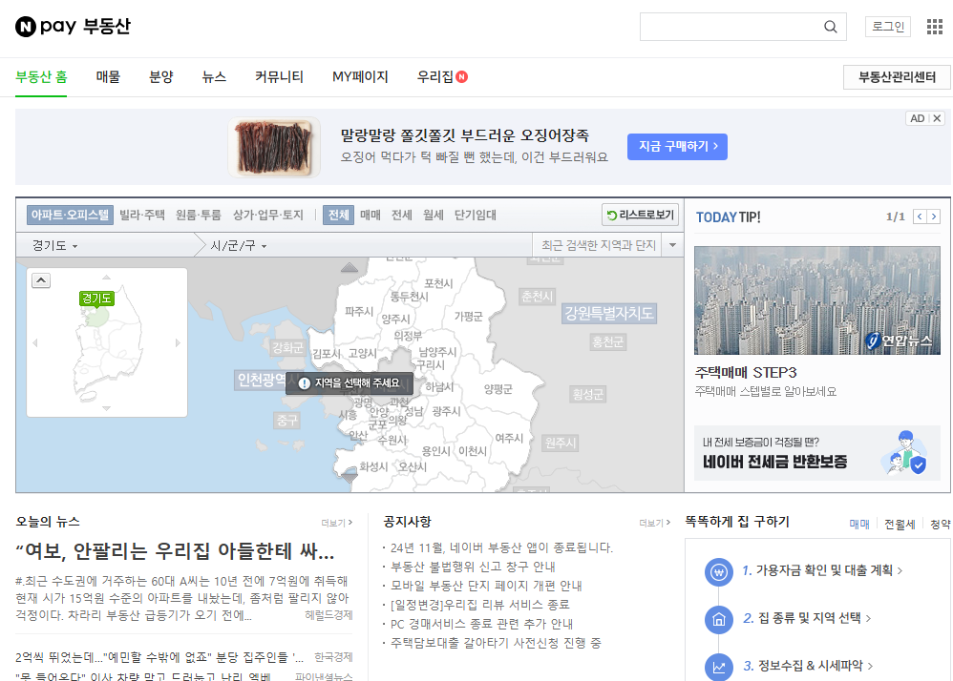Open 가용자금 확인 및 대출 계획 step
Screen dimensions: 953x681
[822, 570]
